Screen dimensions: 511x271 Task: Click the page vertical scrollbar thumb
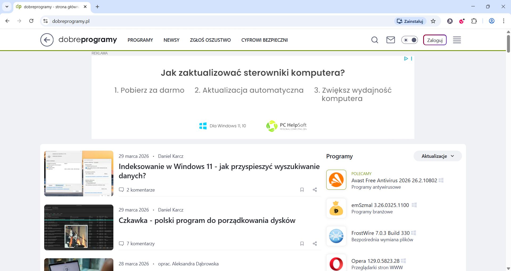[x=508, y=44]
